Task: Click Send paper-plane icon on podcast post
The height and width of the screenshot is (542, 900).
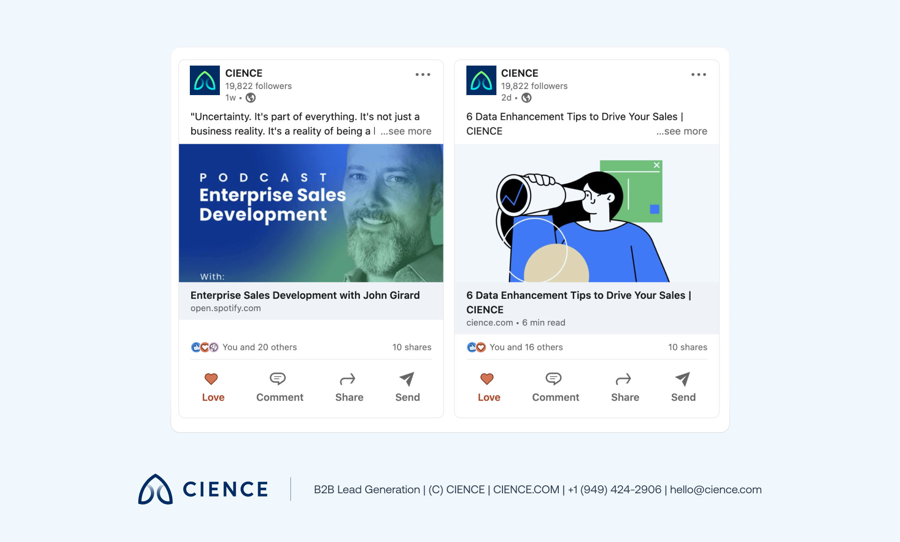Action: click(x=406, y=379)
